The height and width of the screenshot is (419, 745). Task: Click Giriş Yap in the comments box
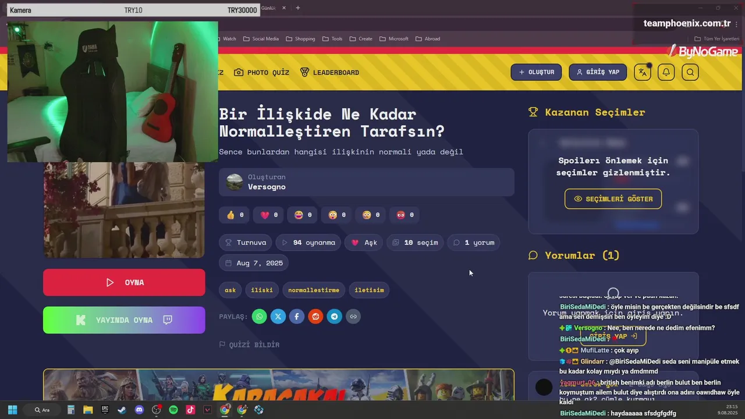(613, 336)
